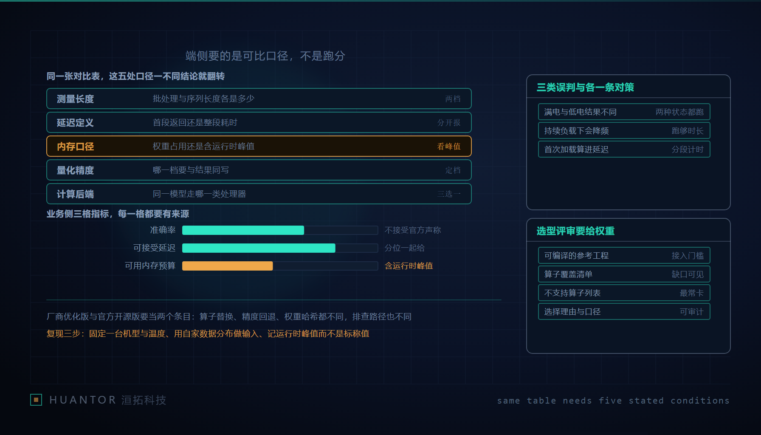Click the 算子覆盖清单 item
The image size is (761, 435).
coord(624,274)
